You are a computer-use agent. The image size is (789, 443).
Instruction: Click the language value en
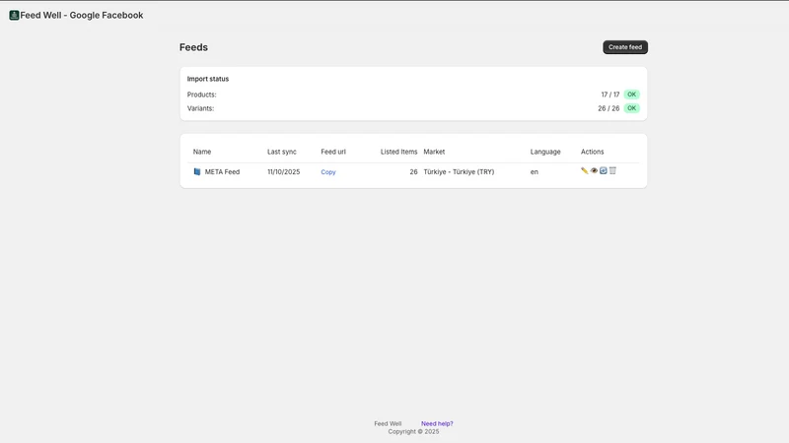534,171
